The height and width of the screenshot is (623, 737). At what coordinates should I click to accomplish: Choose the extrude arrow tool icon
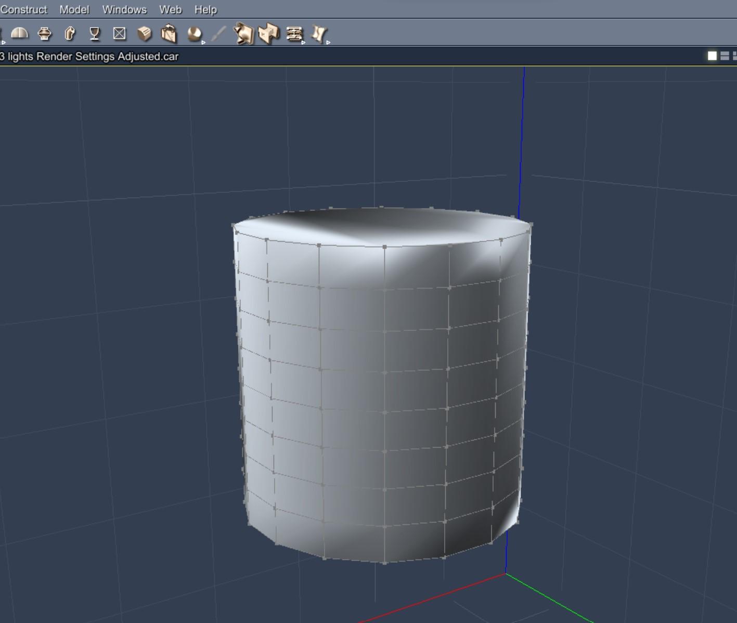(x=70, y=34)
